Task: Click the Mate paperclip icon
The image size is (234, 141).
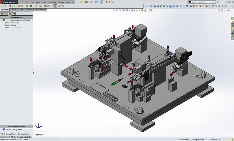Action: [x=10, y=6]
